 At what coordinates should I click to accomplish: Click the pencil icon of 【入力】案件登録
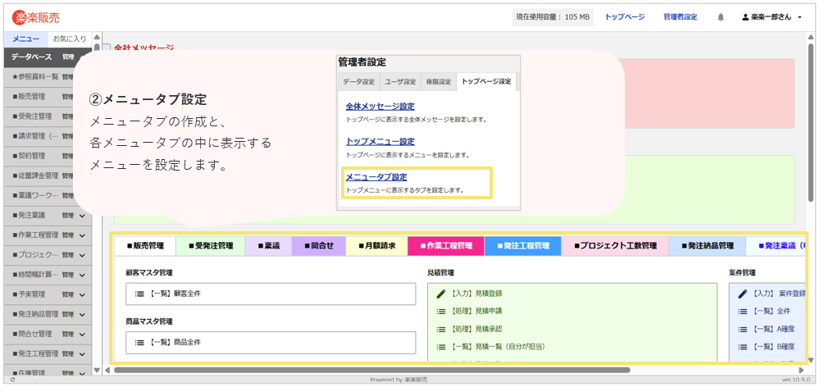[742, 294]
